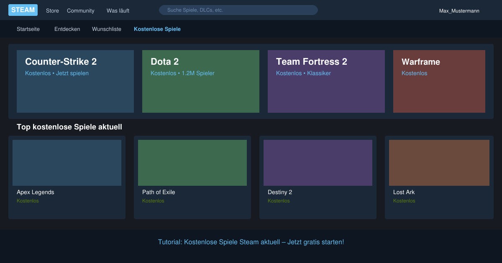
Task: Click the Dota 2 title text
Action: tap(165, 62)
